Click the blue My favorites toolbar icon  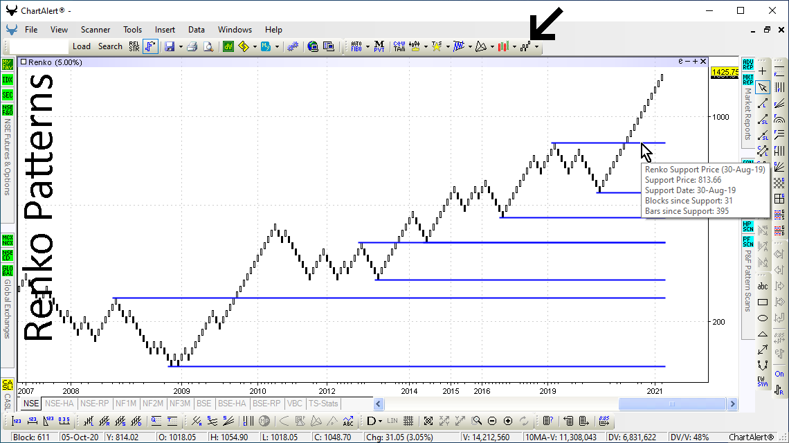click(266, 46)
